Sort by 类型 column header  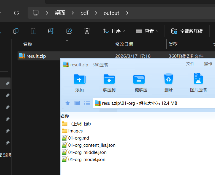click(x=173, y=44)
